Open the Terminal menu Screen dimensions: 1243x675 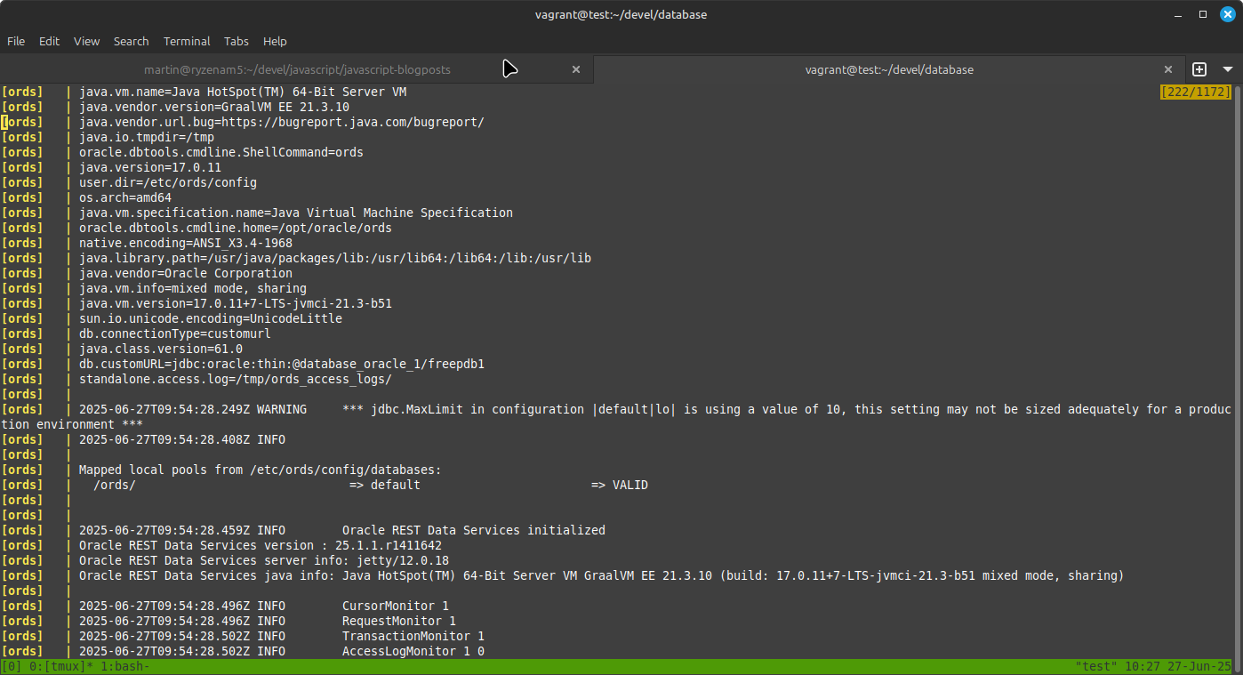(187, 41)
